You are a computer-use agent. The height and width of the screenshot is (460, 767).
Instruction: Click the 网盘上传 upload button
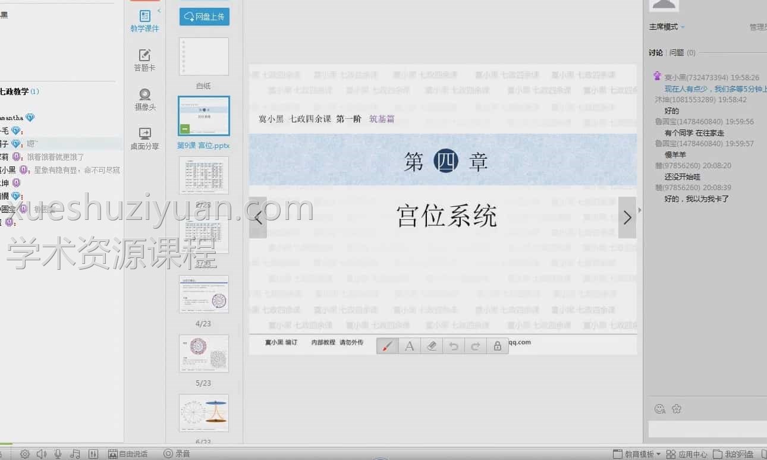click(204, 16)
